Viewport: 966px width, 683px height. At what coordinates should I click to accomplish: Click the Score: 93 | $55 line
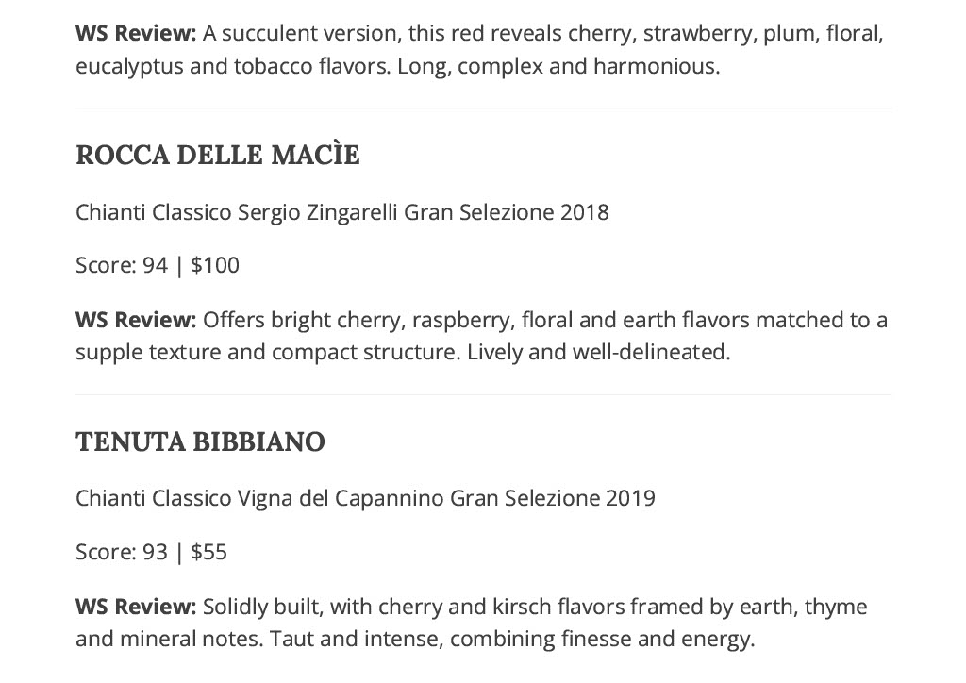[x=151, y=552]
